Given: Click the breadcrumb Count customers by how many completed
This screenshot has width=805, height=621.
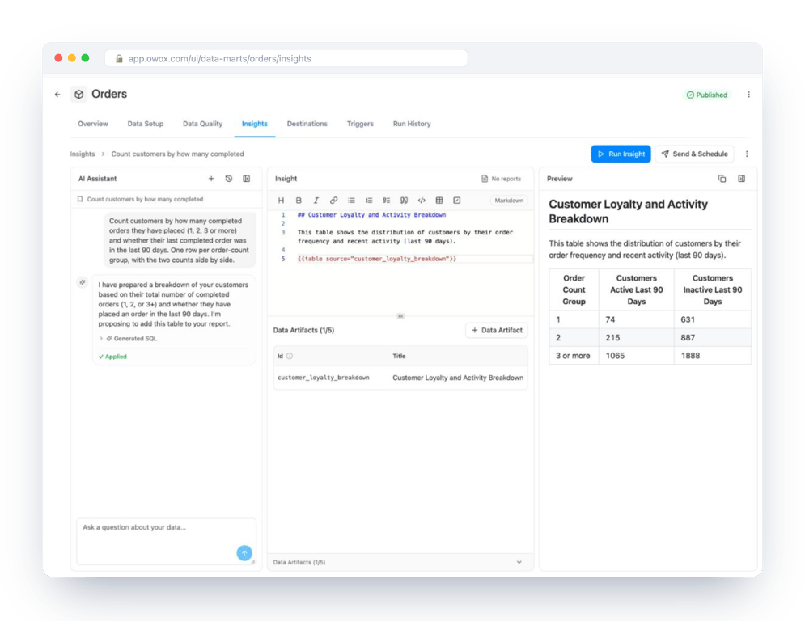Looking at the screenshot, I should [178, 154].
